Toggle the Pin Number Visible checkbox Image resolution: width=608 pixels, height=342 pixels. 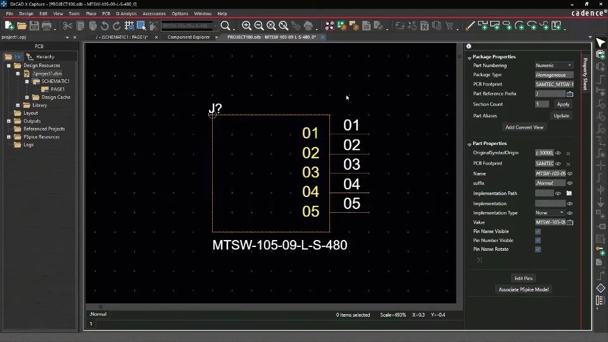[538, 241]
